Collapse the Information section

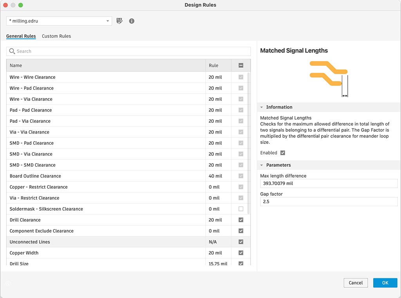[261, 107]
